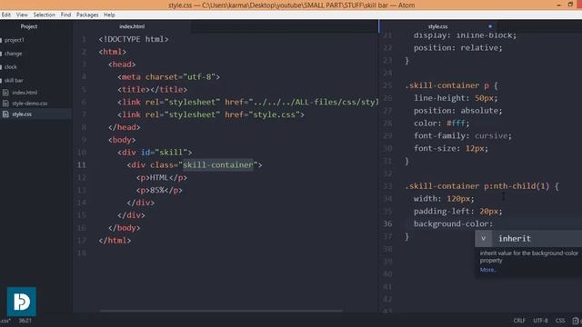Switch to the index.html tab
582x327 pixels.
click(132, 26)
